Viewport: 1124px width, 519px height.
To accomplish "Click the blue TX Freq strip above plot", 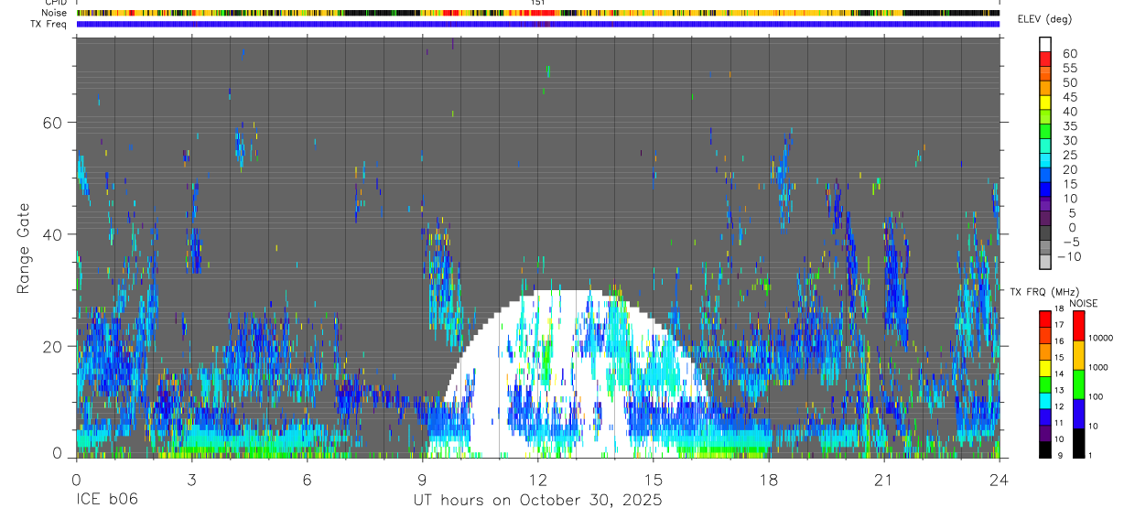I will click(538, 24).
